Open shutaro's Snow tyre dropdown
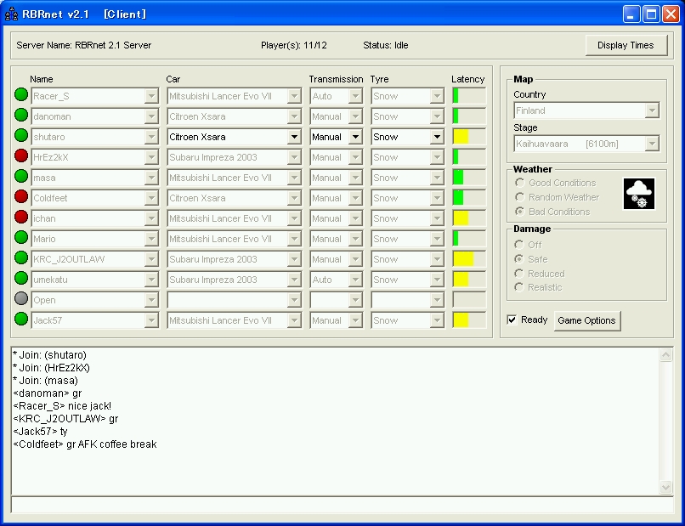 [x=437, y=137]
